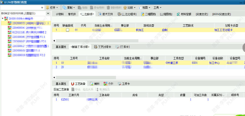Expand the 复制 dropdown arrow
Image resolution: width=245 pixels, height=116 pixels.
click(x=74, y=8)
